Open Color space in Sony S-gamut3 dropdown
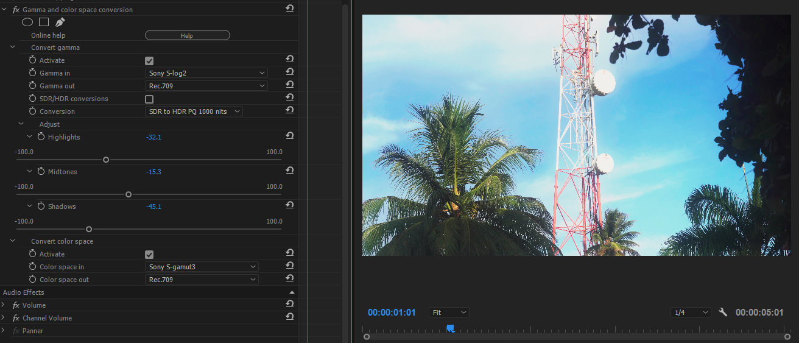The width and height of the screenshot is (799, 343). 202,267
